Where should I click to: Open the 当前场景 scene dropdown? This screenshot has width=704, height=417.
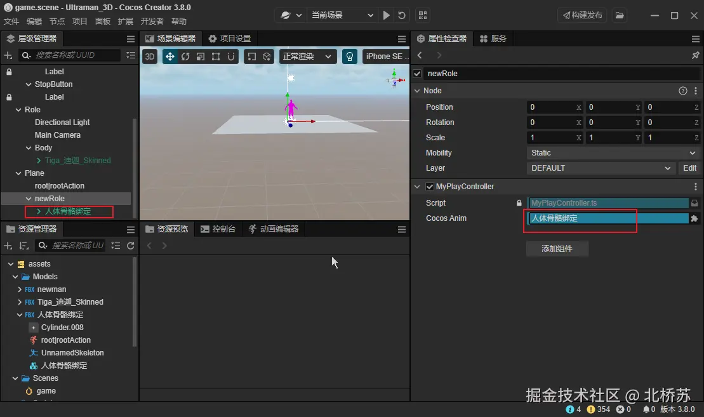(342, 15)
